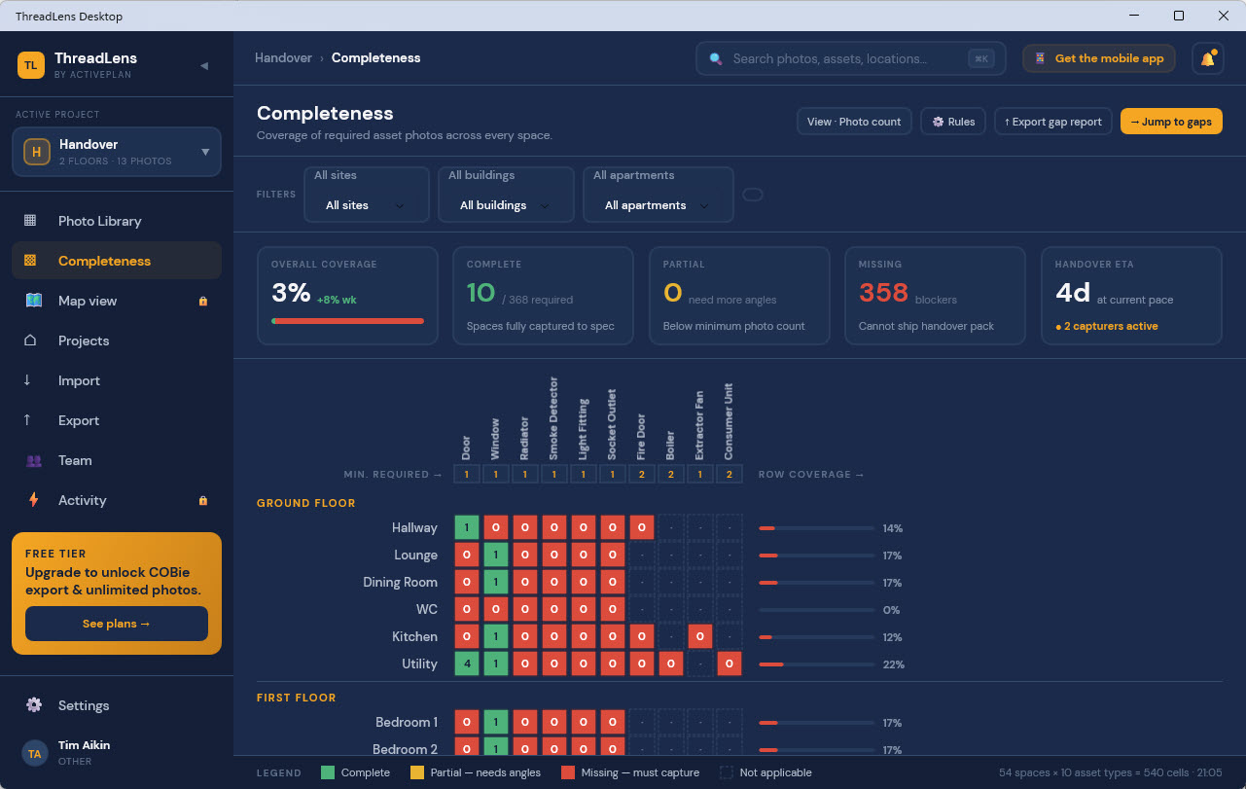This screenshot has height=789, width=1246.
Task: Click Handover breadcrumb link
Action: [x=283, y=58]
